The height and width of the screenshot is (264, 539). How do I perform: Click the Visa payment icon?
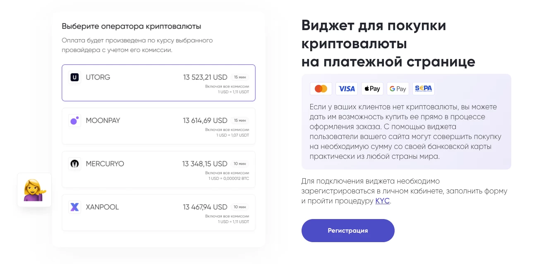tap(347, 89)
